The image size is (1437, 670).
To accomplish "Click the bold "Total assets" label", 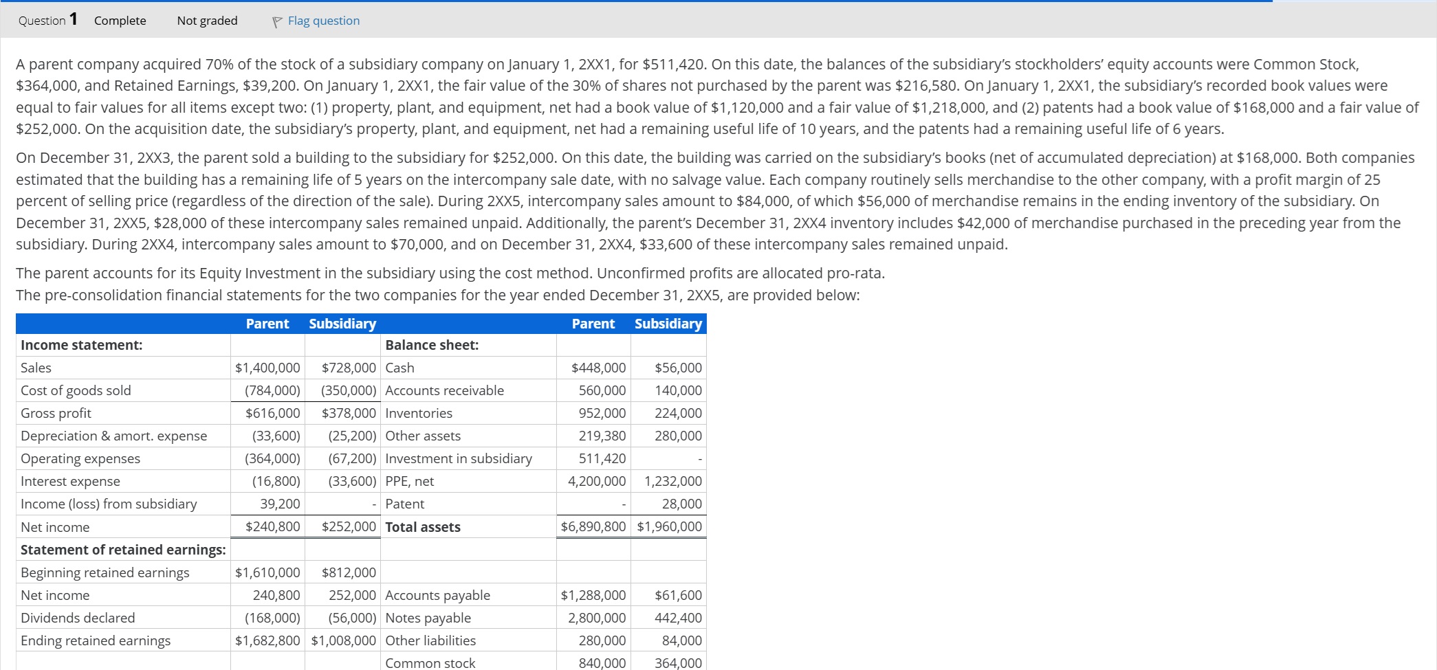I will pos(423,527).
